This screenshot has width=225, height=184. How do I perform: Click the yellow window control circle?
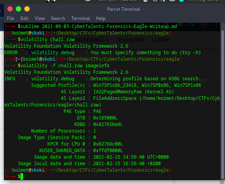[27, 9]
